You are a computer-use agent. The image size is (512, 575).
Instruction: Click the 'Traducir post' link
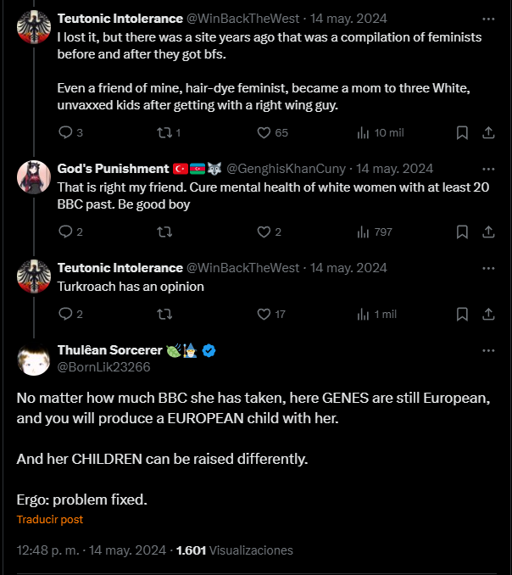[x=50, y=519]
